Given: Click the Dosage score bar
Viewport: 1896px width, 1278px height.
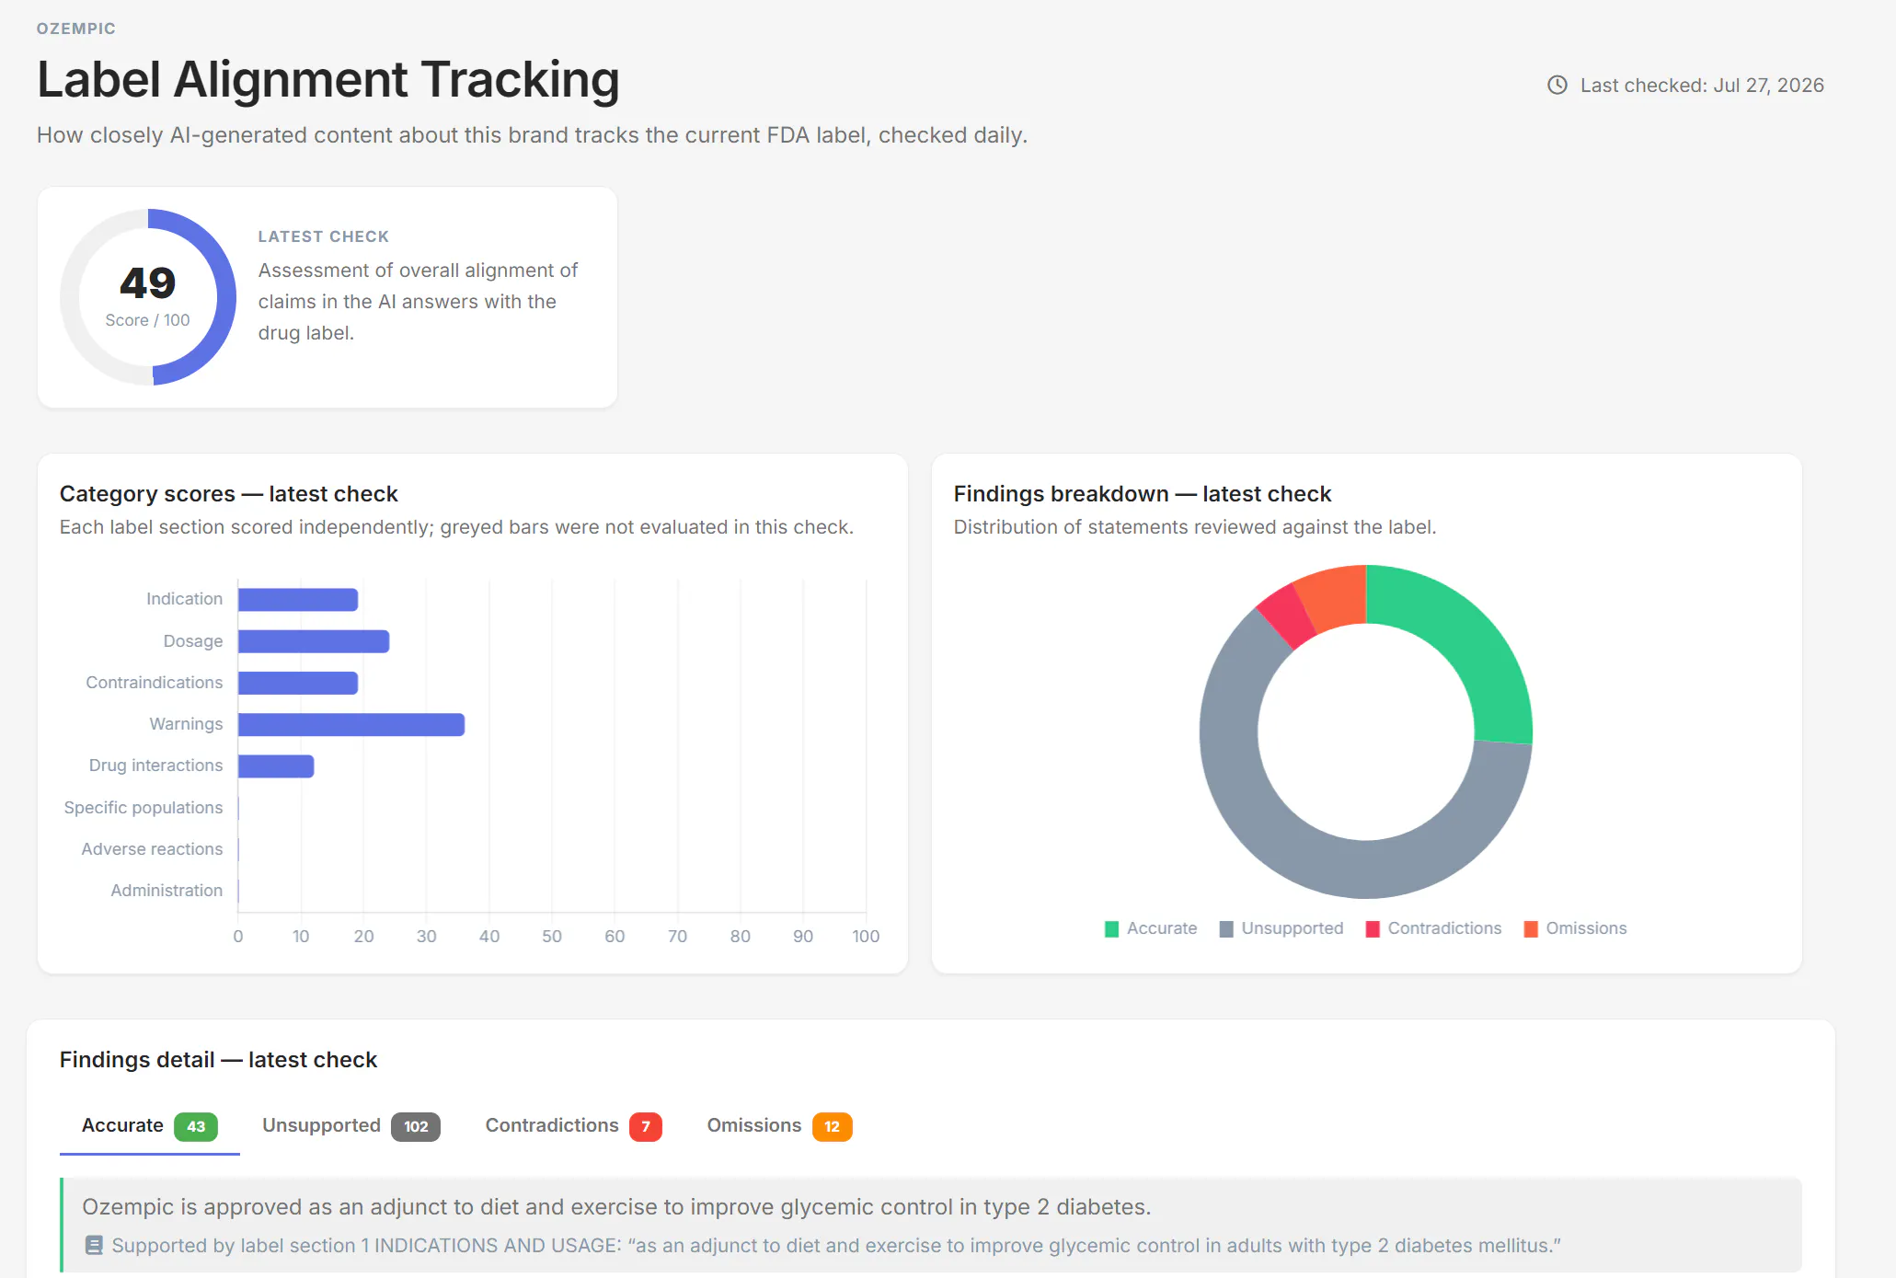Looking at the screenshot, I should point(314,641).
